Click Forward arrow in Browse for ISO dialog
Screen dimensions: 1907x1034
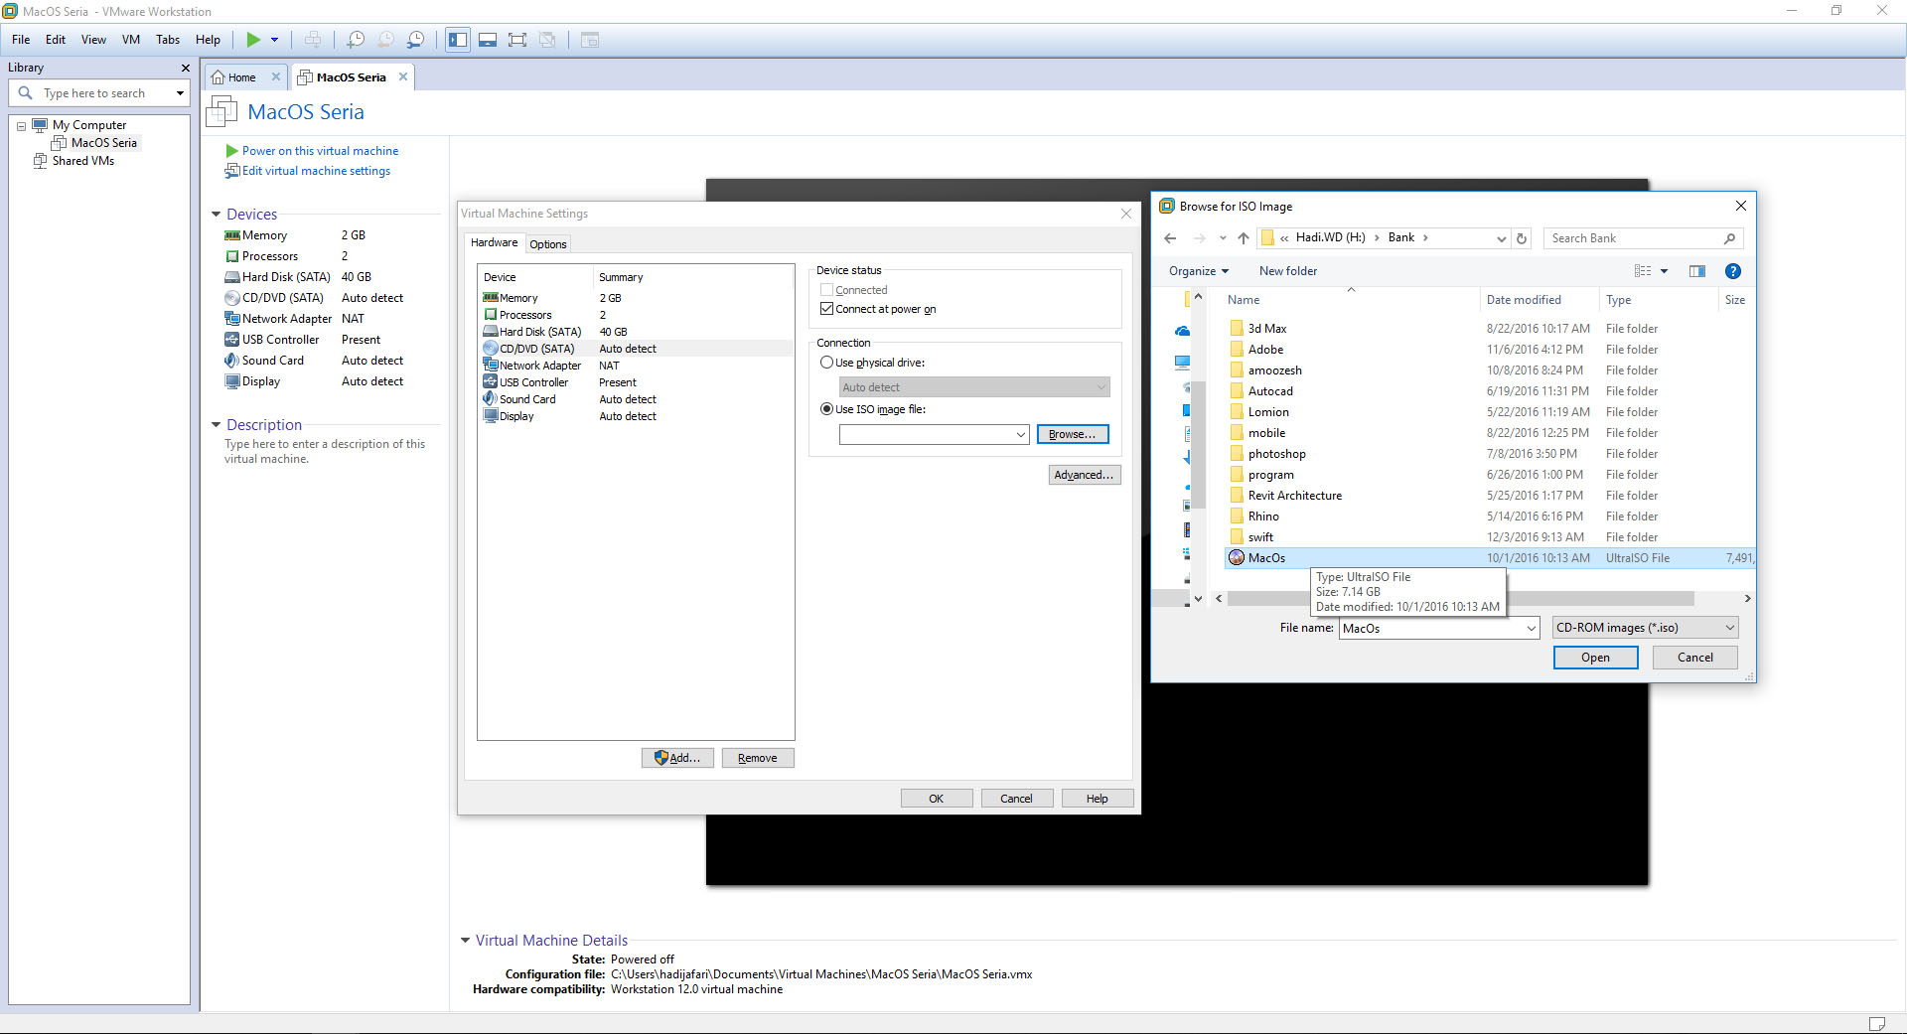tap(1199, 238)
